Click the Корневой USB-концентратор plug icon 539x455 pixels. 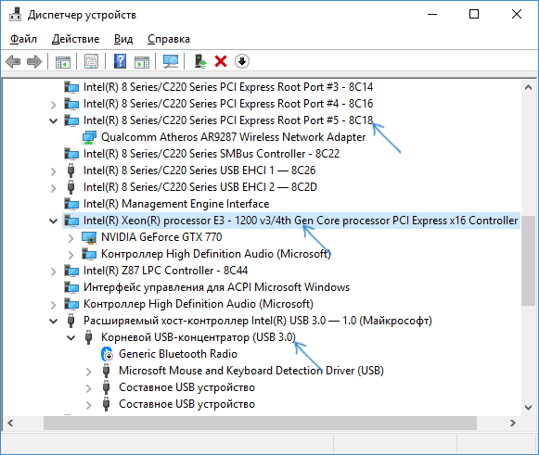coord(88,337)
